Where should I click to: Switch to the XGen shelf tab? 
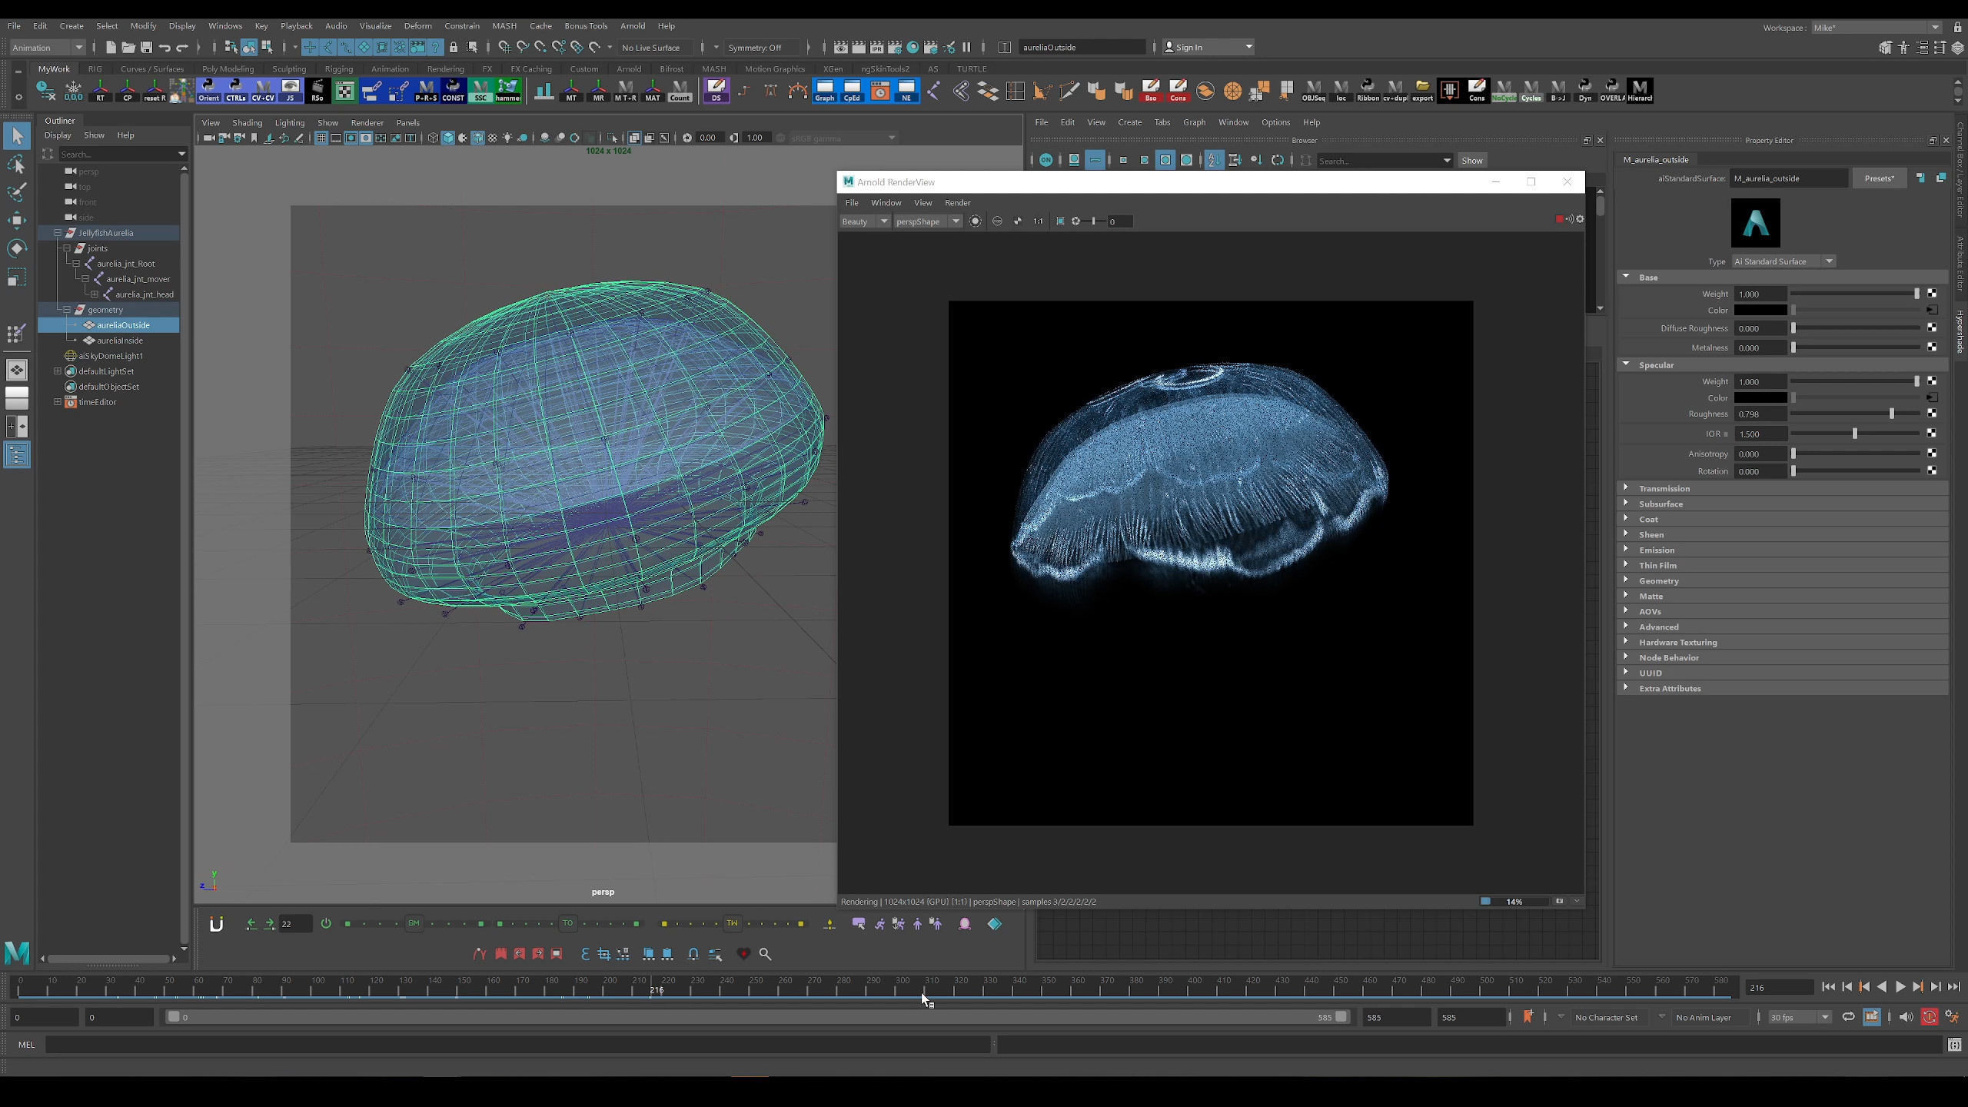click(833, 68)
